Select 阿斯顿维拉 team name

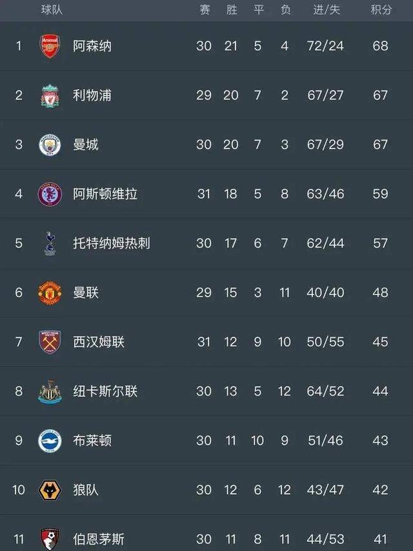pyautogui.click(x=105, y=194)
